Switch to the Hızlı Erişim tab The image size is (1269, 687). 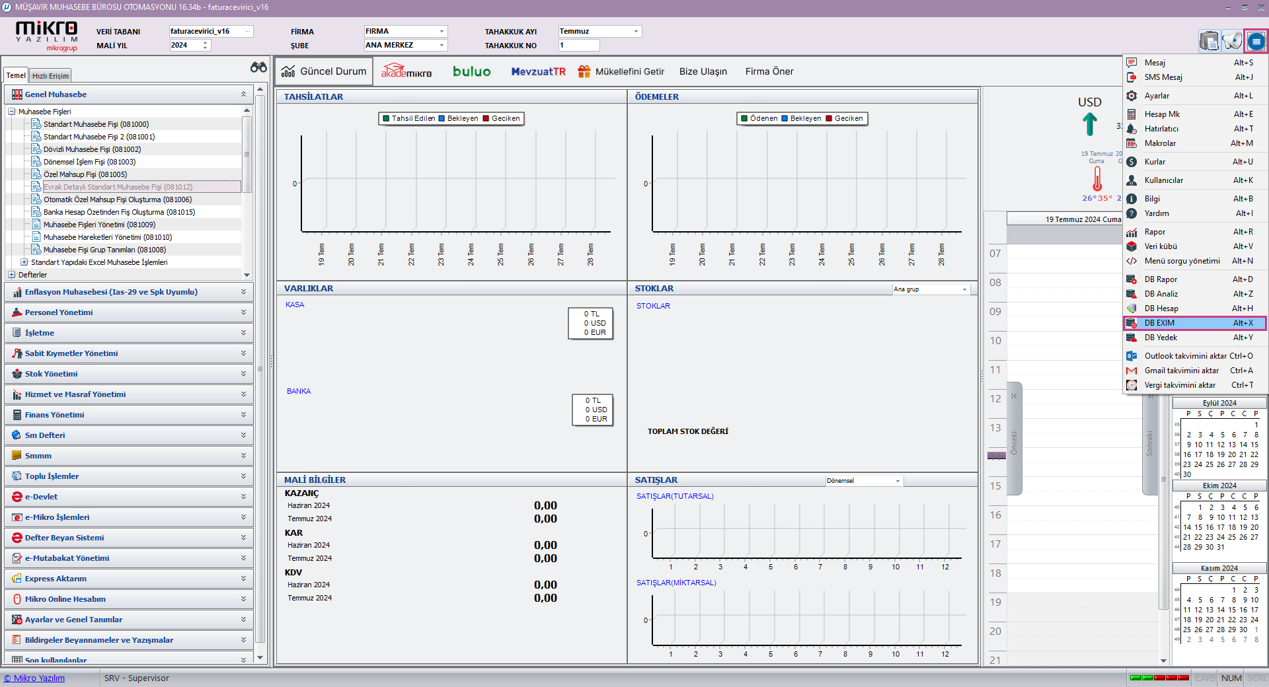click(x=50, y=76)
